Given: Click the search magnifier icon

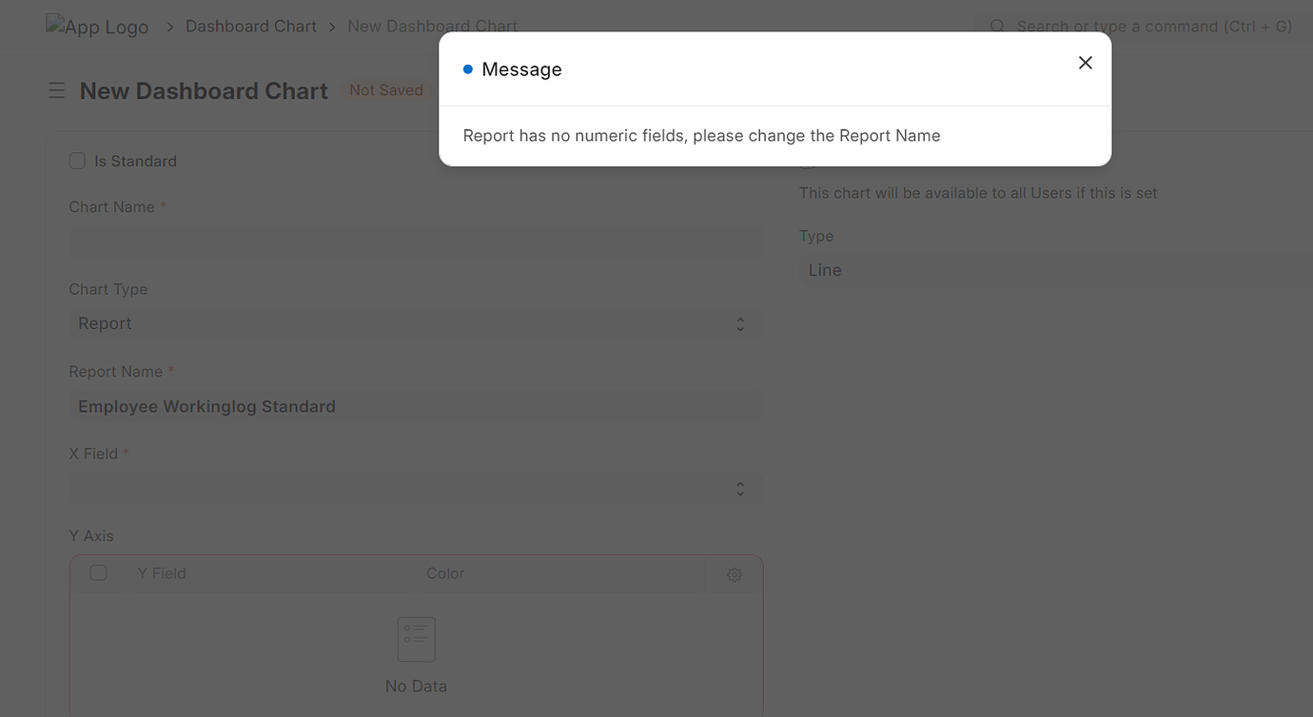Looking at the screenshot, I should 996,27.
